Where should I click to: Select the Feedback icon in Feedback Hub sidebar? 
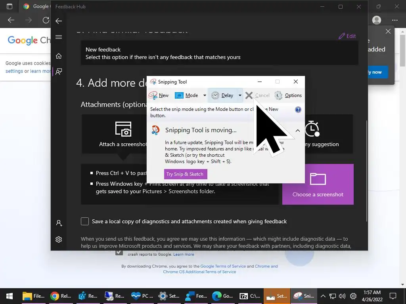[59, 72]
